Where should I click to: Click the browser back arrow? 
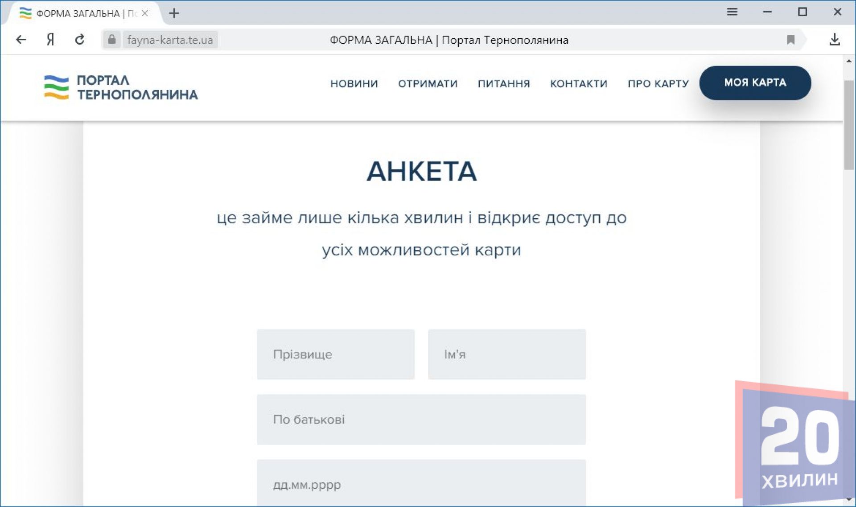(21, 40)
